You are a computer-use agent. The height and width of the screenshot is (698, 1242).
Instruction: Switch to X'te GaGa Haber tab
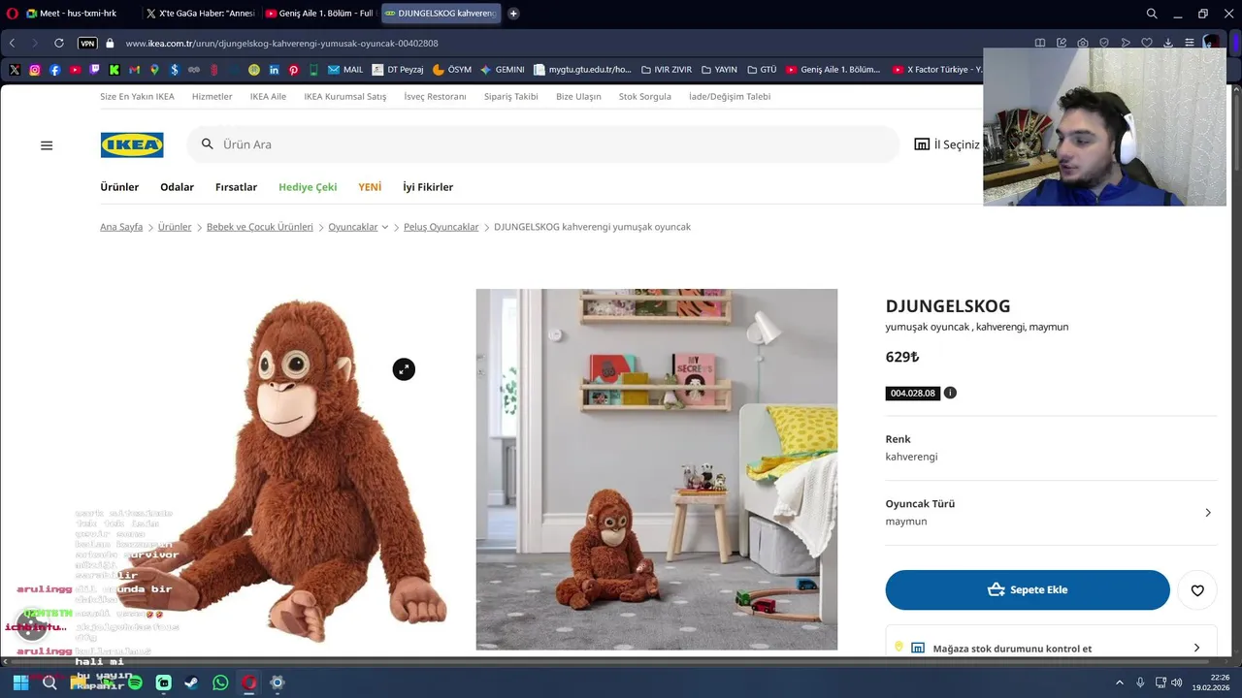199,14
